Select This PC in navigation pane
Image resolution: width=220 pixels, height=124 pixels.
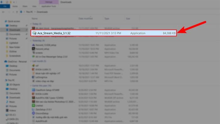(11, 80)
